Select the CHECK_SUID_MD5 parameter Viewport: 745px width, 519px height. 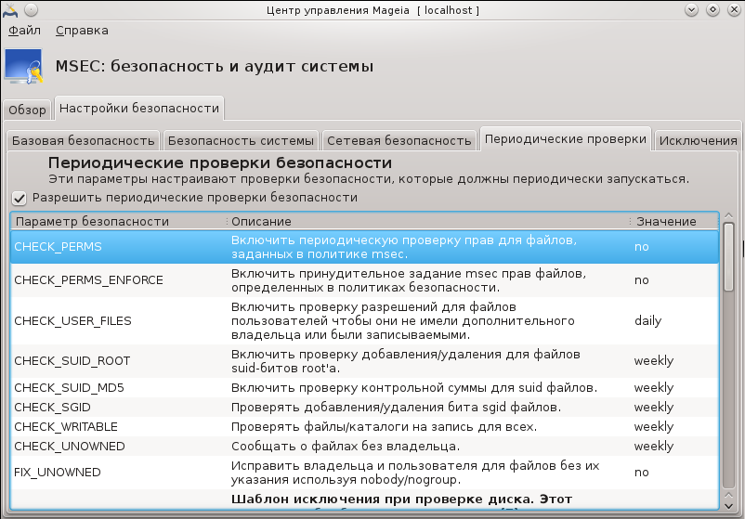(x=69, y=388)
